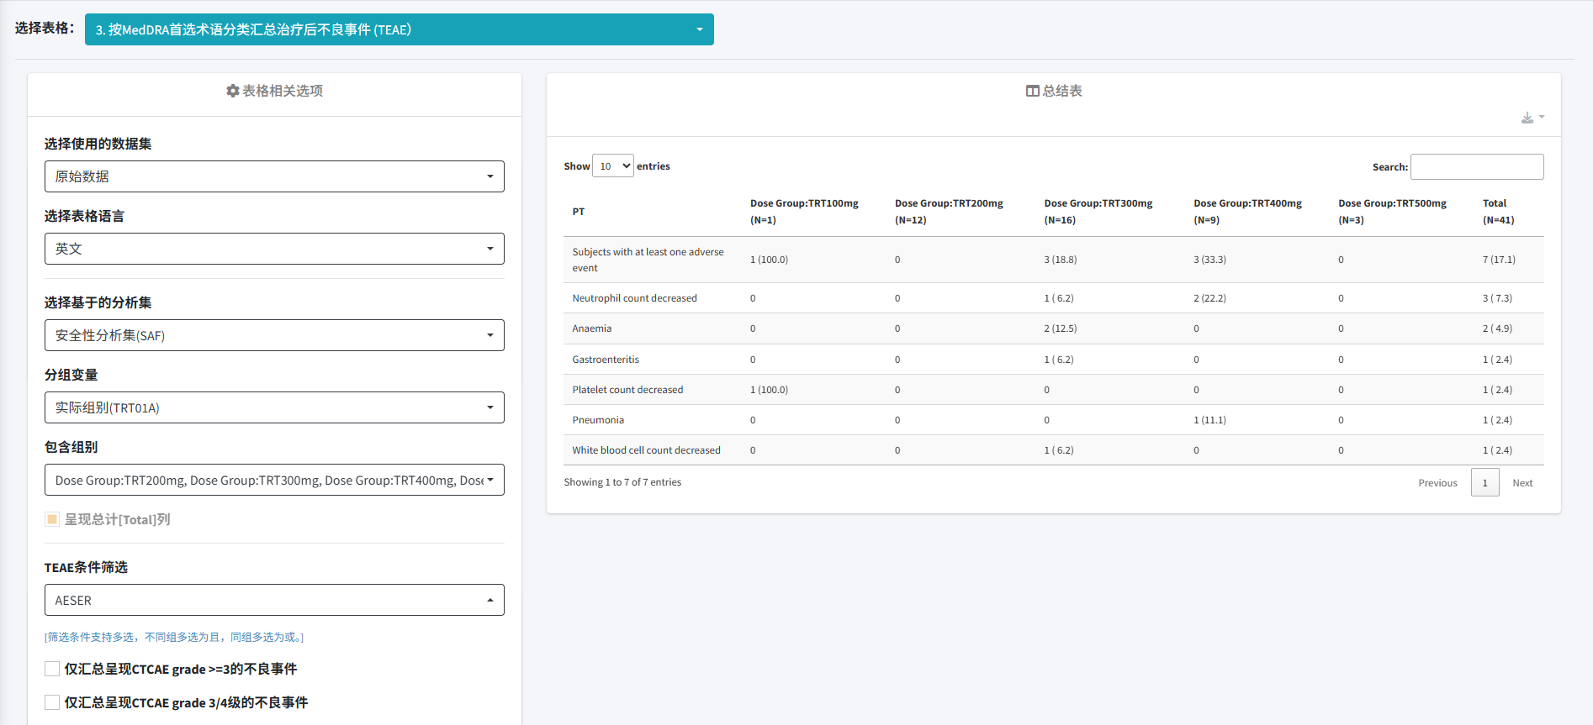1593x725 pixels.
Task: Click Next in the table pagination
Action: click(1522, 483)
